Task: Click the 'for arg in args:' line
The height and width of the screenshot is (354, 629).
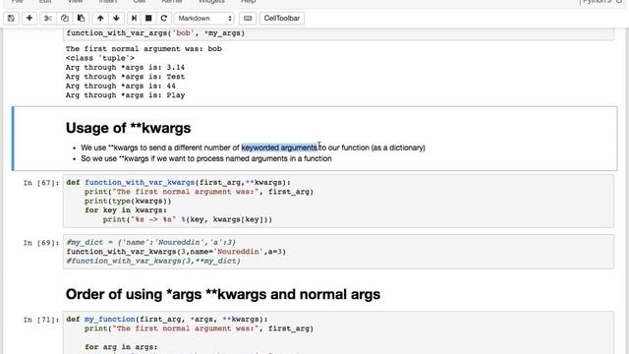Action: pos(121,347)
